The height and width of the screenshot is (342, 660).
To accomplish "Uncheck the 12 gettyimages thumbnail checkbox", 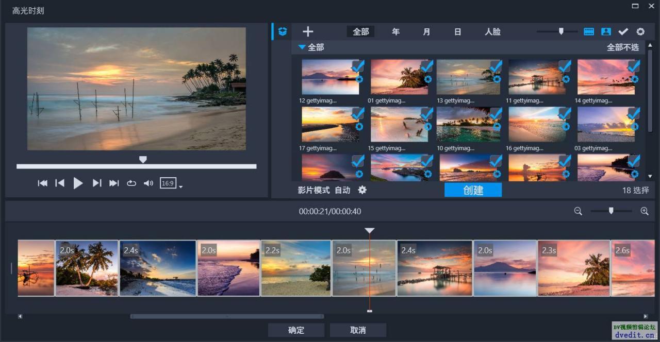I will click(x=358, y=66).
